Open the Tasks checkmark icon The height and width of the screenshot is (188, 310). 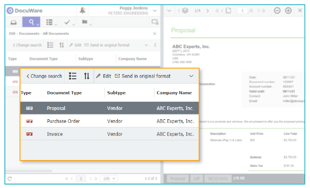(67, 22)
